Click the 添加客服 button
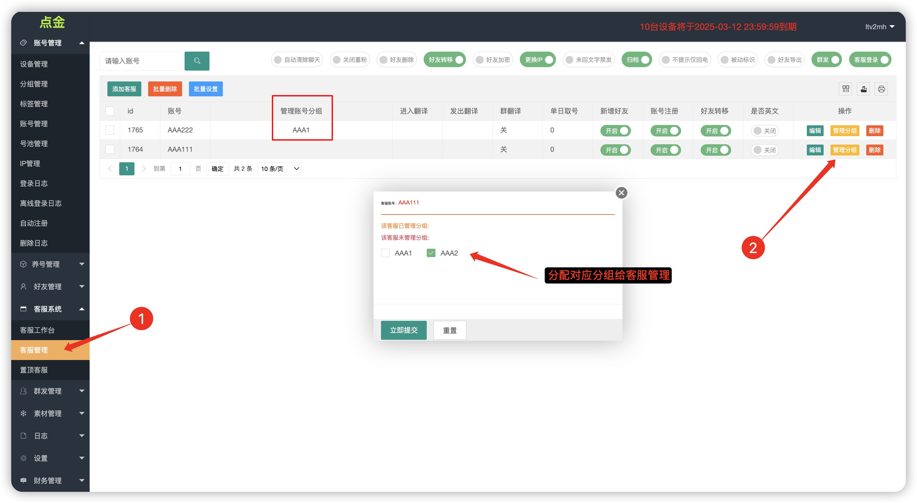Image resolution: width=917 pixels, height=503 pixels. (124, 89)
